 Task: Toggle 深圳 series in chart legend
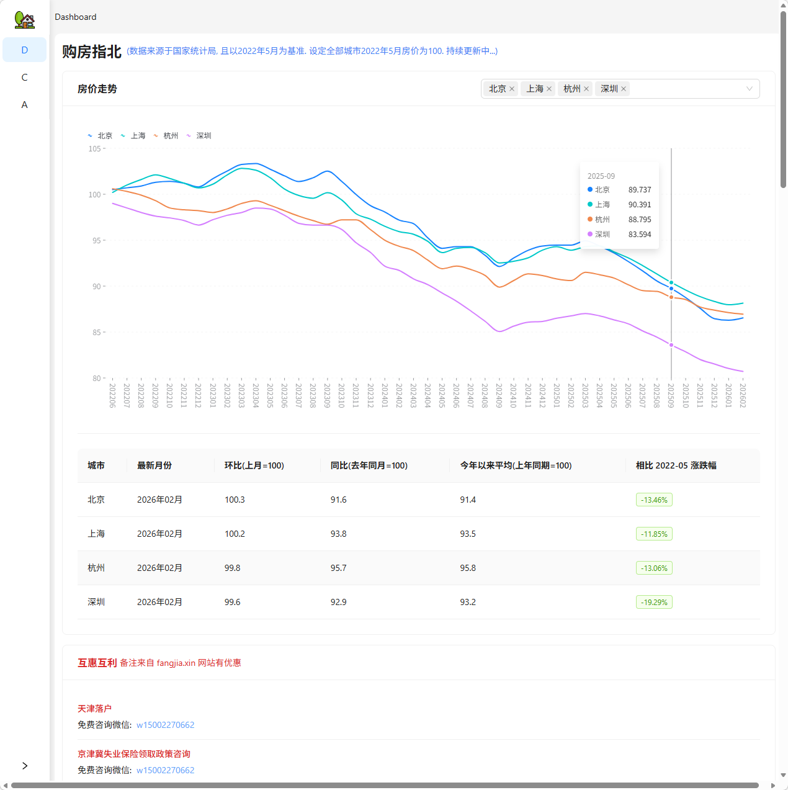pyautogui.click(x=199, y=136)
